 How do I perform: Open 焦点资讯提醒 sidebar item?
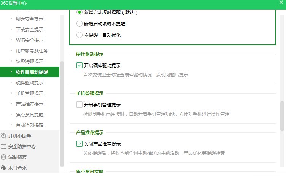pyautogui.click(x=30, y=114)
